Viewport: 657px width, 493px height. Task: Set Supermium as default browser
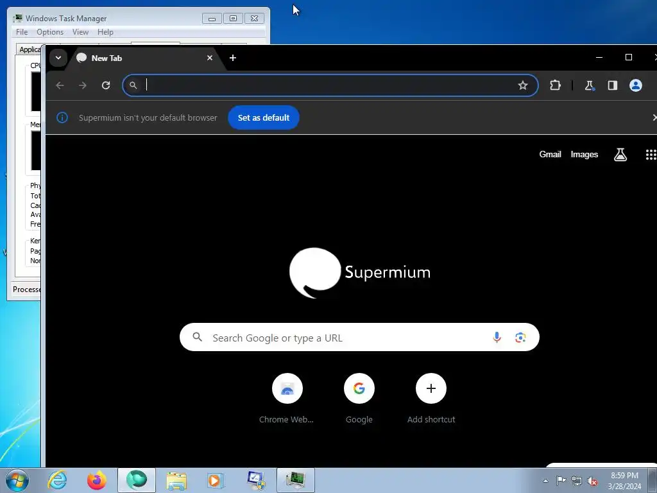(x=264, y=118)
